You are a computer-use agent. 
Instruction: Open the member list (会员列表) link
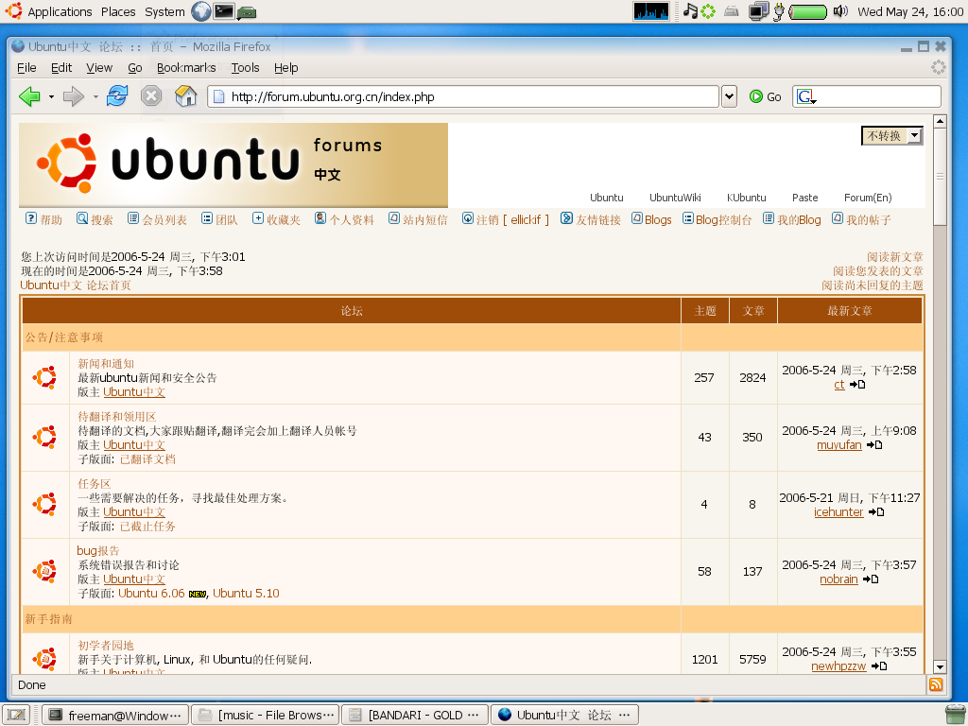pyautogui.click(x=157, y=219)
